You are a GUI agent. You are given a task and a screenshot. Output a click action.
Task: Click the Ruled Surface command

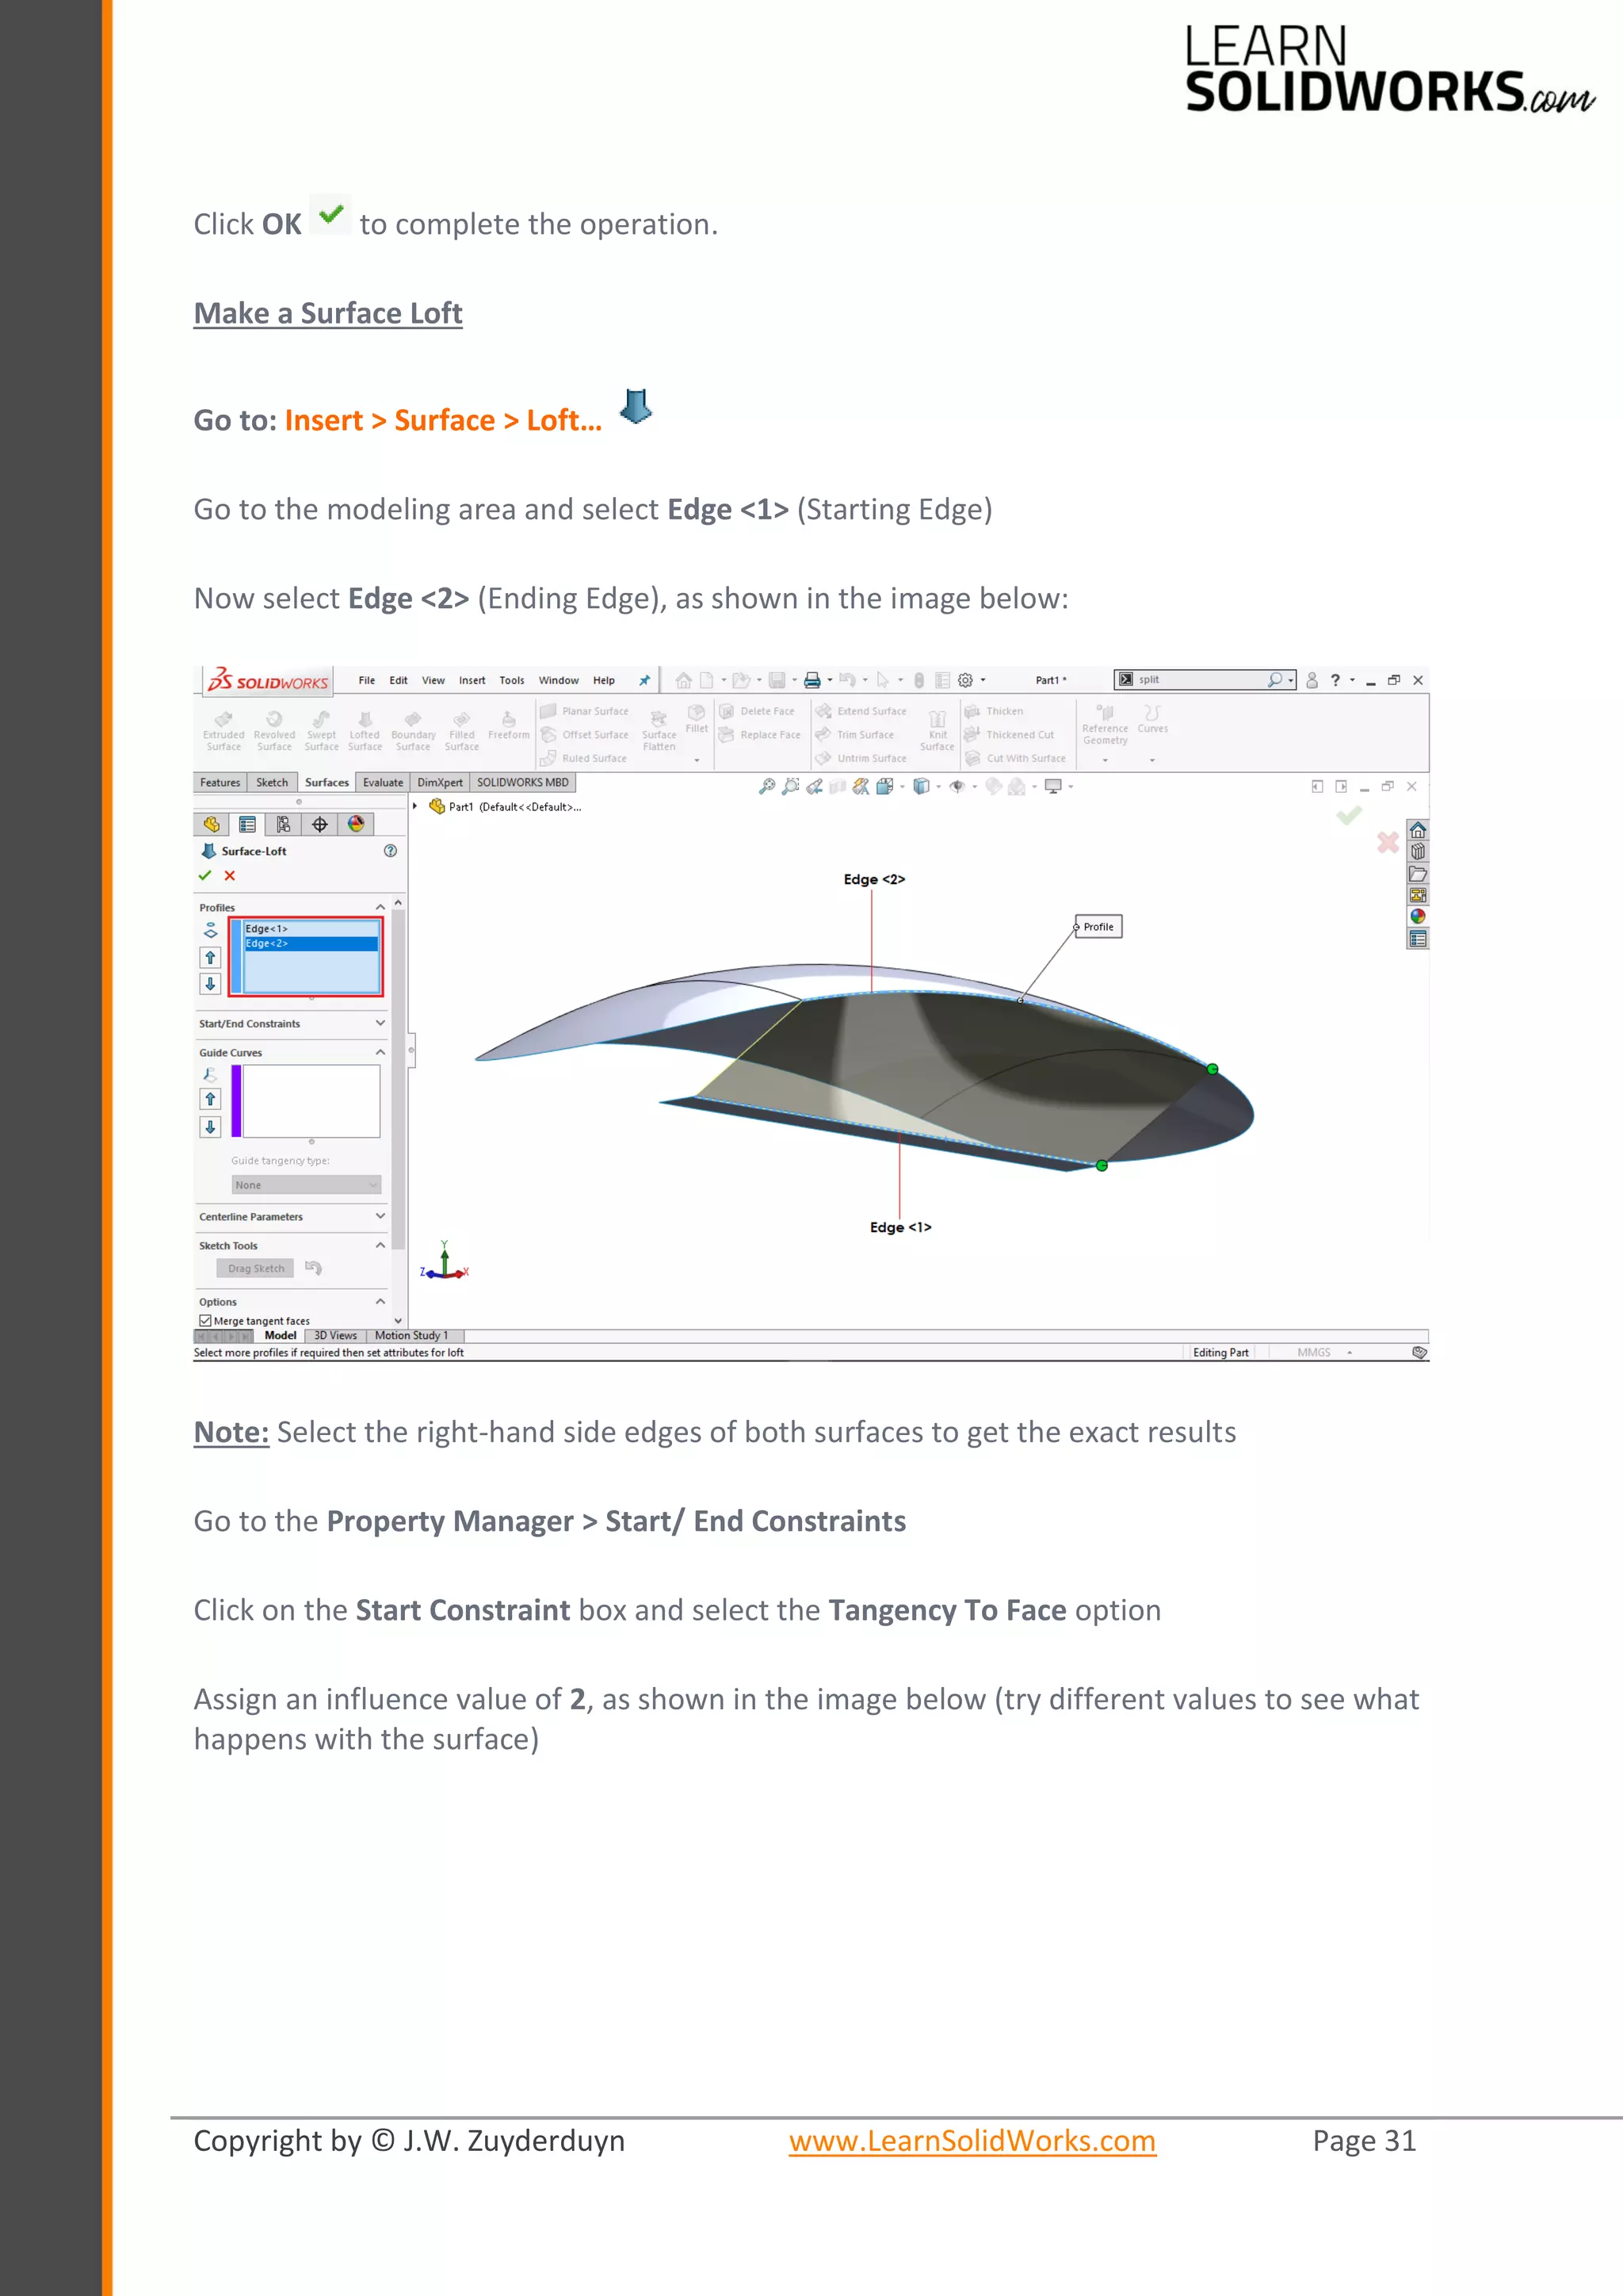tap(583, 758)
